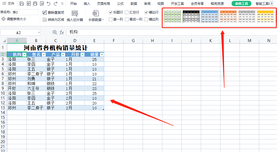Open the 数据 tab

click(x=134, y=4)
